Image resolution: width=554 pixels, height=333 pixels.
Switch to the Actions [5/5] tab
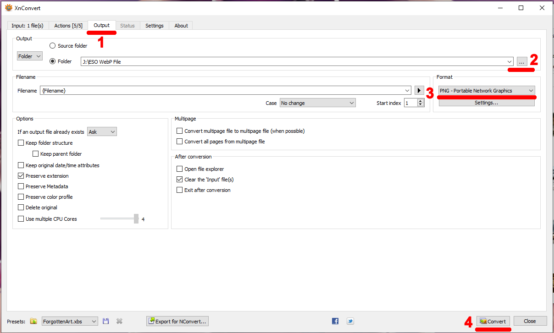coord(68,26)
